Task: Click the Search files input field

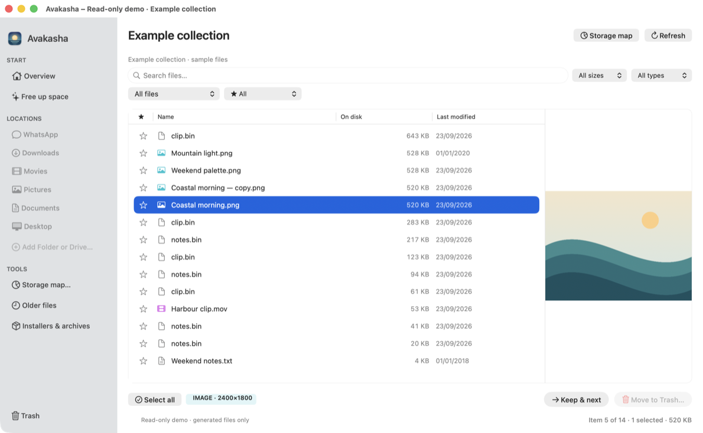Action: point(348,76)
